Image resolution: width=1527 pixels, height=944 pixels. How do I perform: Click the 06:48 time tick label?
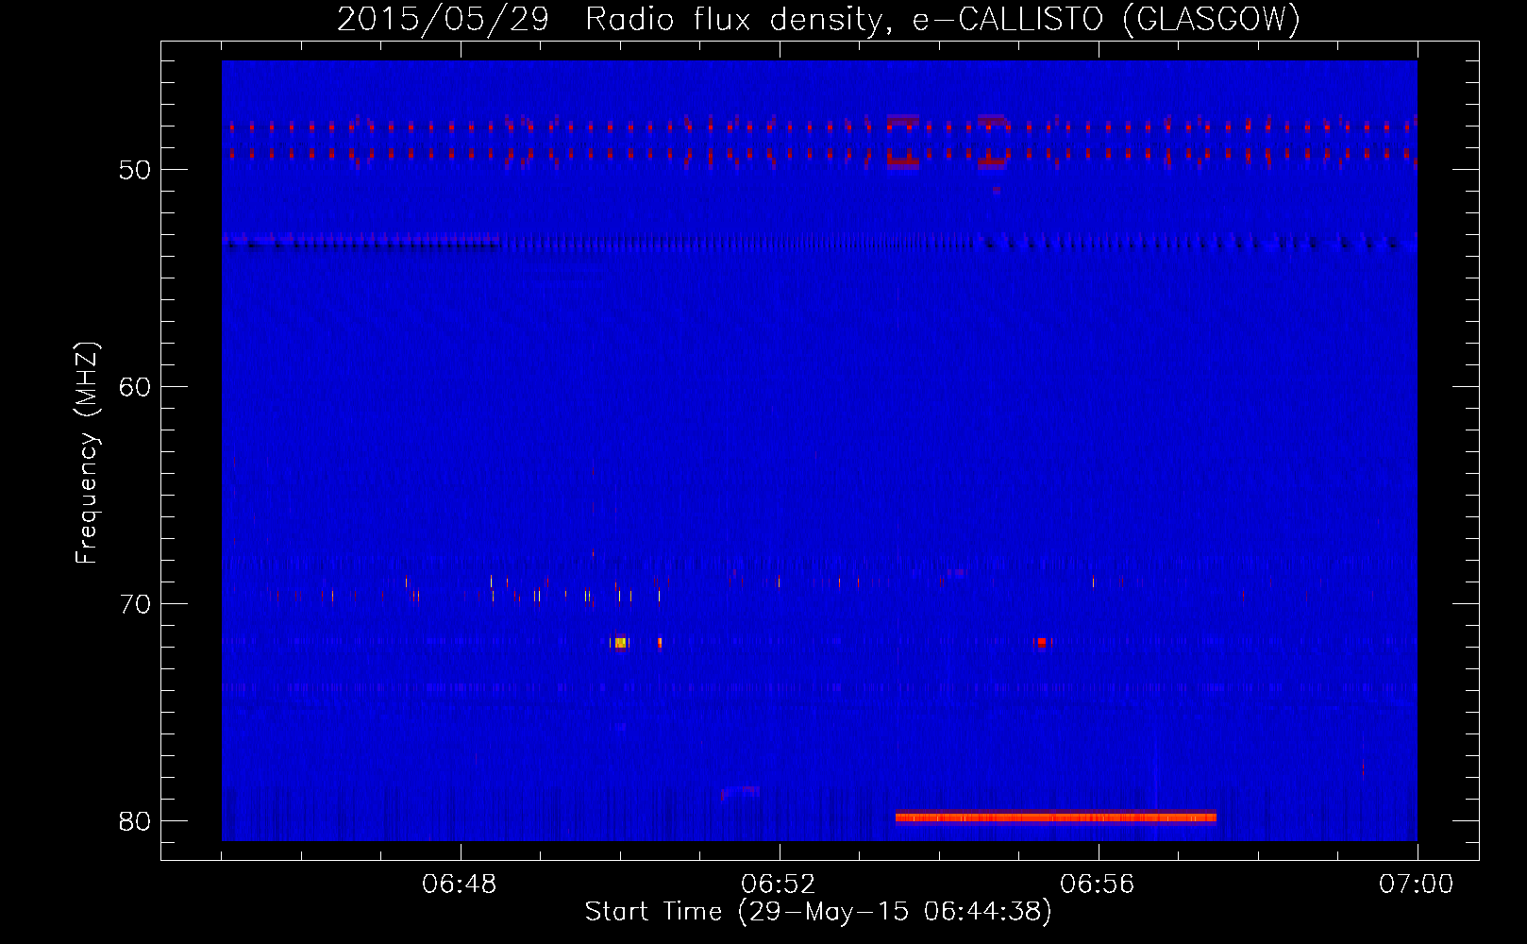click(460, 885)
